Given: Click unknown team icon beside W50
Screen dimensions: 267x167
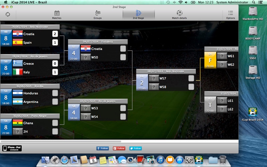Looking at the screenshot, I should [86, 57].
